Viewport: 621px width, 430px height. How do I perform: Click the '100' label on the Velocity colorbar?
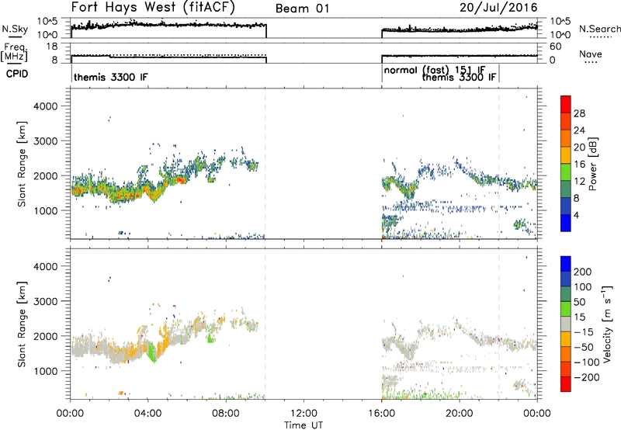point(583,287)
